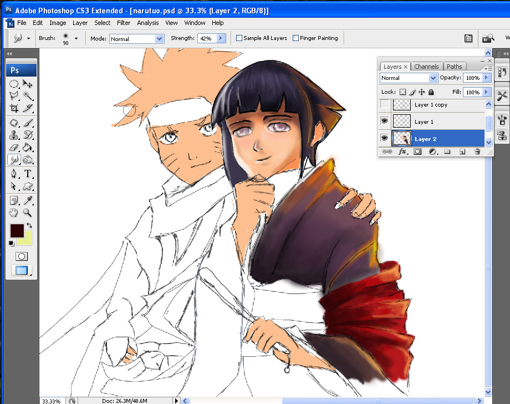Open adjustment layer menu
The height and width of the screenshot is (404, 510).
coord(432,151)
